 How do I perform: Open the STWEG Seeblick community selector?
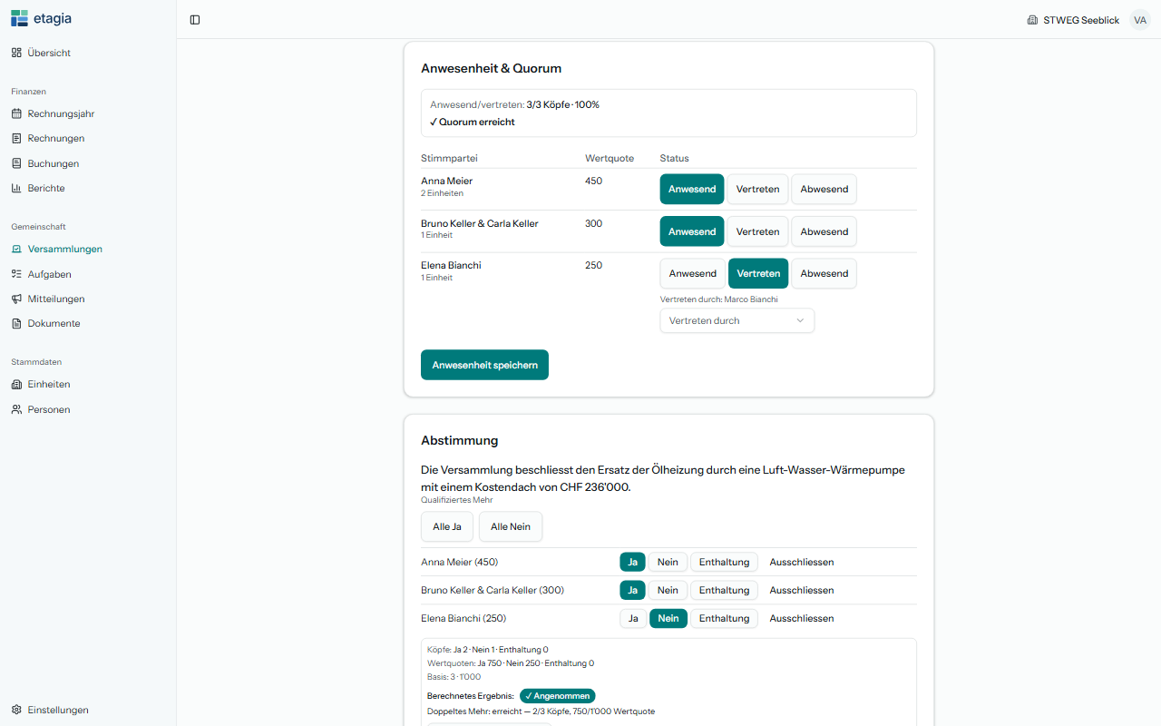point(1073,20)
